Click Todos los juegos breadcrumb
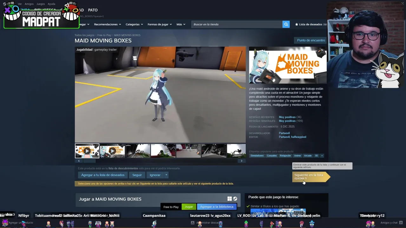The image size is (406, 228). click(84, 35)
